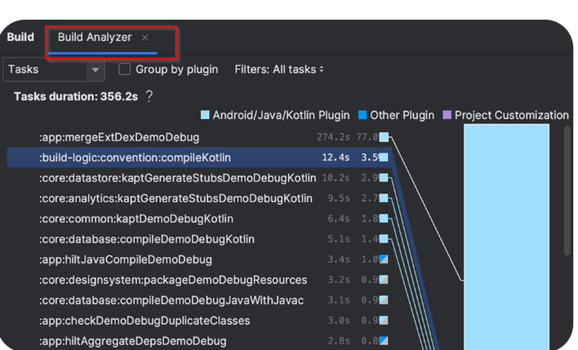Click the plugin icon for core:analytics kaptGenerateStubs
This screenshot has width=578, height=350.
(384, 198)
